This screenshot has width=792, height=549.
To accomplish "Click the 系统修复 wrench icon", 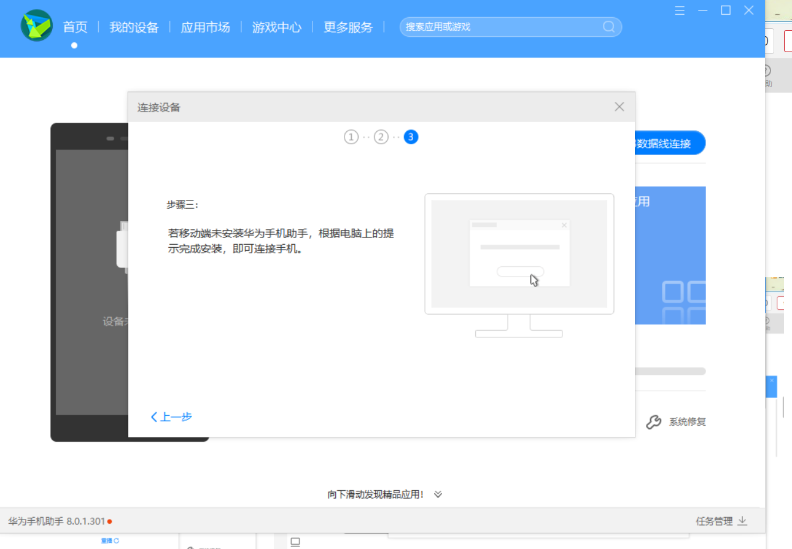I will tap(654, 422).
